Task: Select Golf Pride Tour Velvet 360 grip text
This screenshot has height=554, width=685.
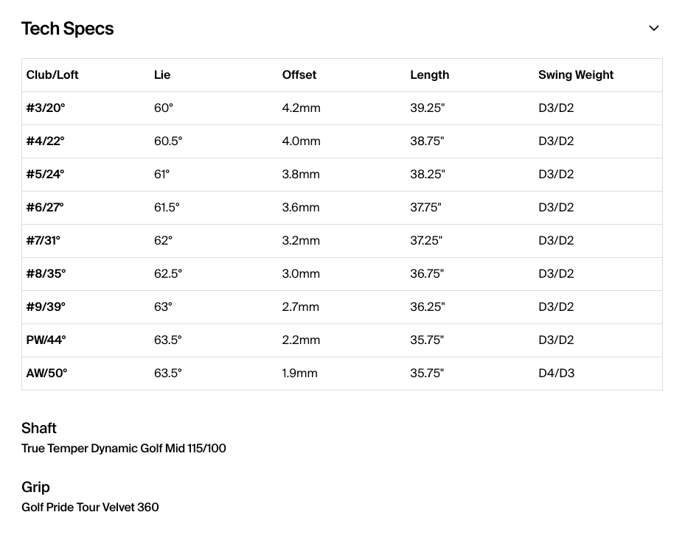Action: click(x=90, y=508)
